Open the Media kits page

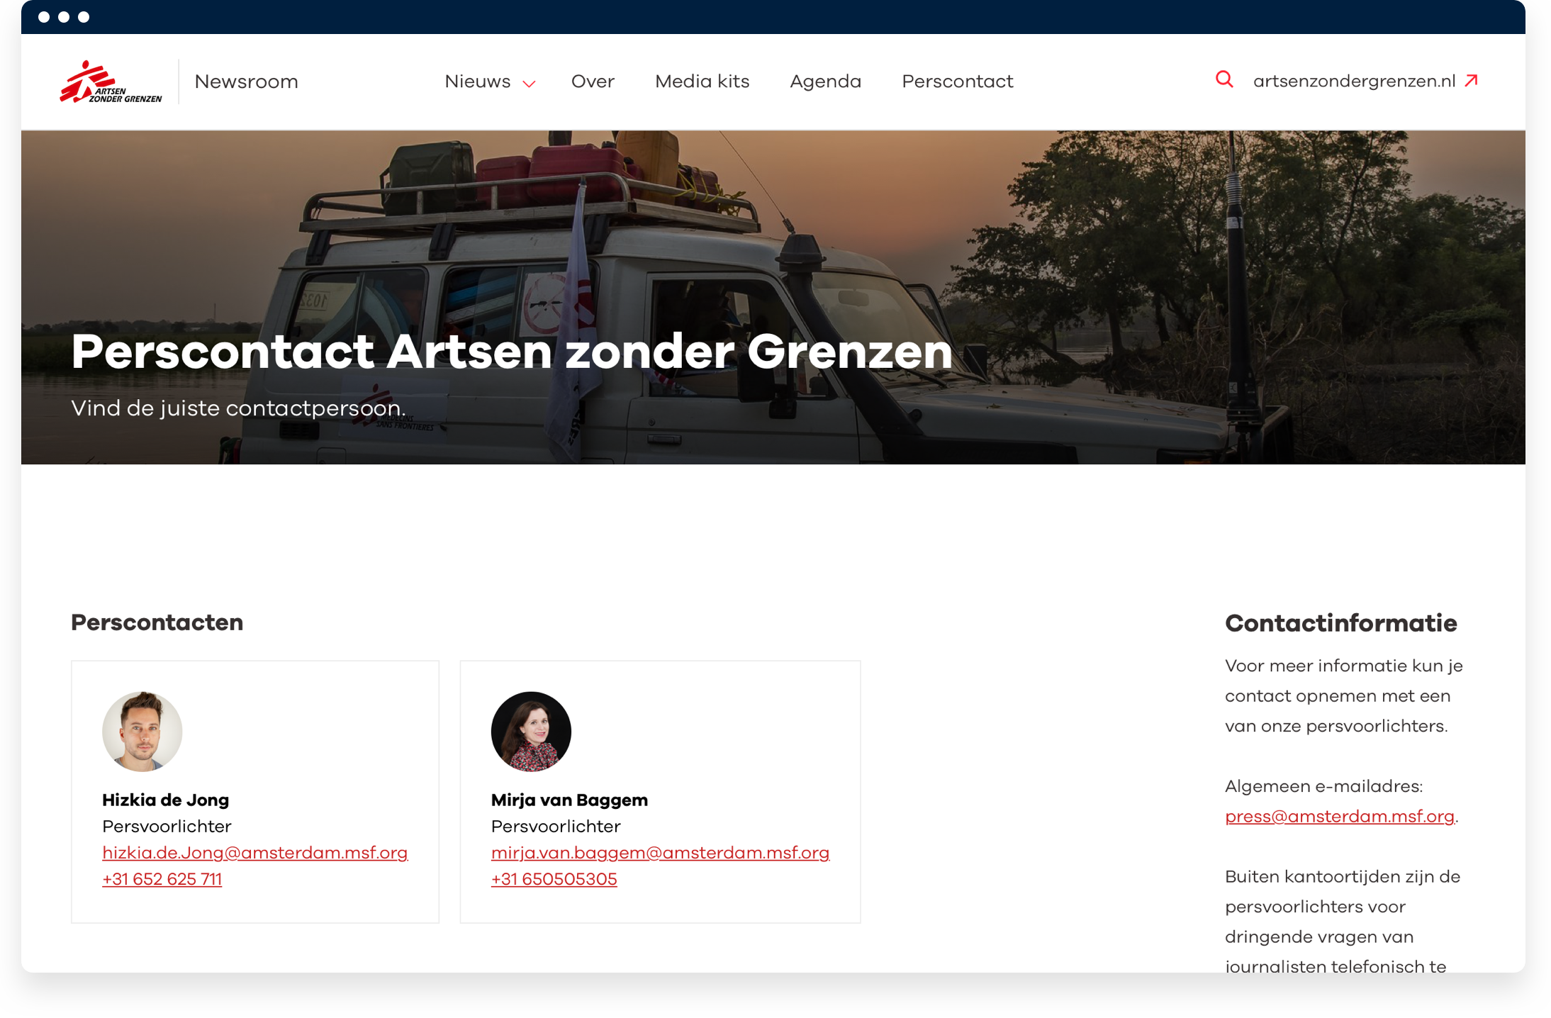(702, 82)
